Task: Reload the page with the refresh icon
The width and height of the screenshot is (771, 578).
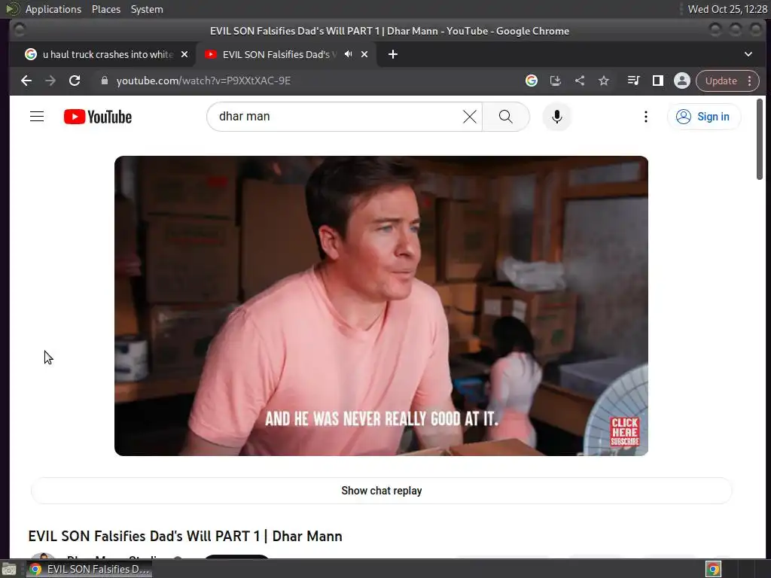Action: [75, 81]
